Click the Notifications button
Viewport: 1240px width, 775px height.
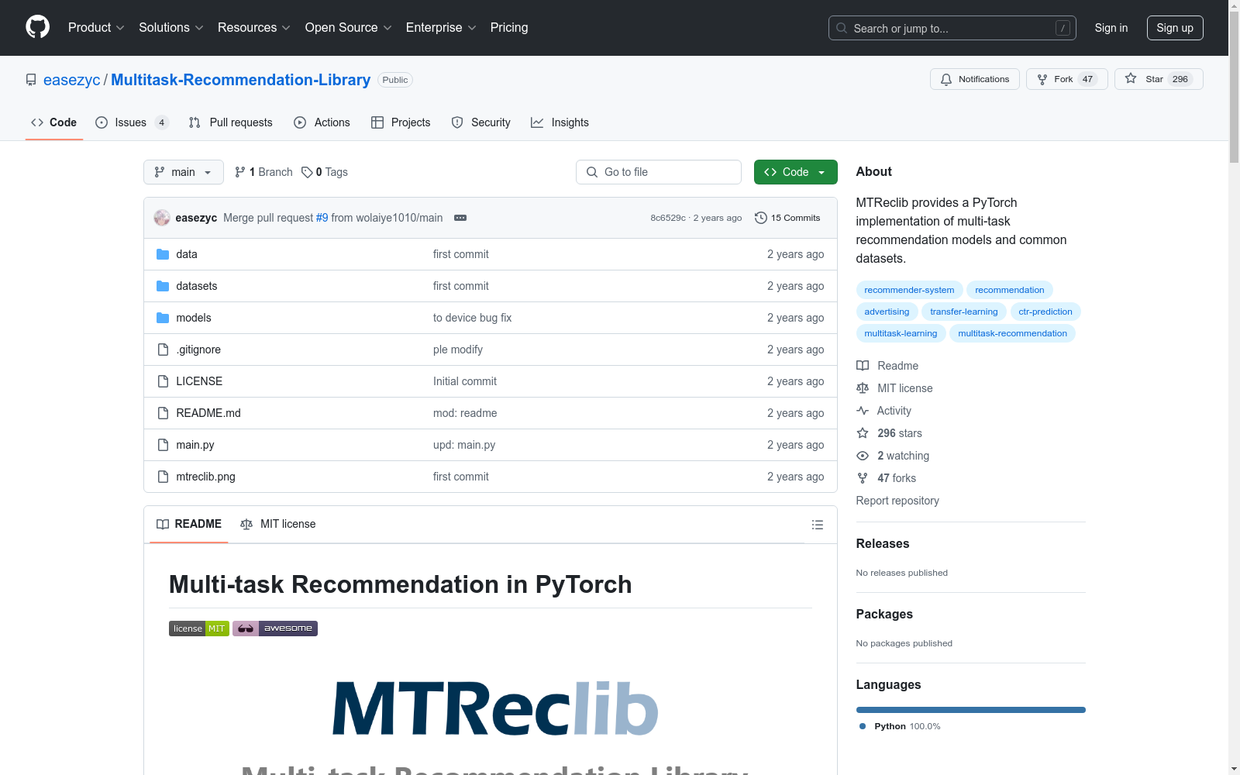(x=975, y=79)
